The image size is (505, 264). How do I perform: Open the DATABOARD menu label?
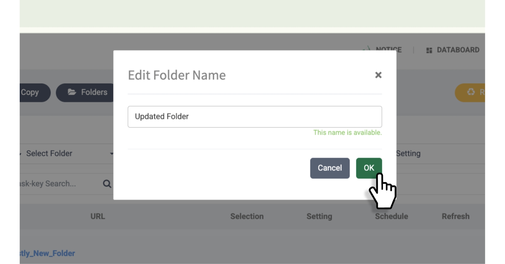point(458,50)
